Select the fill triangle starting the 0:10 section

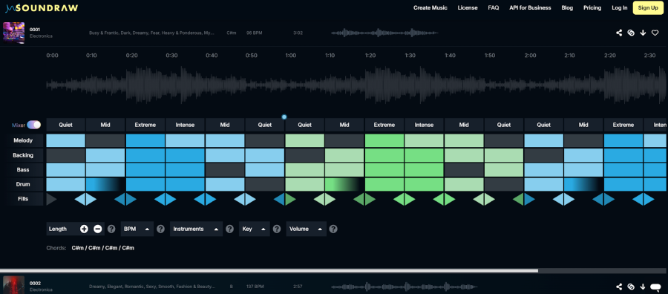[x=91, y=199]
